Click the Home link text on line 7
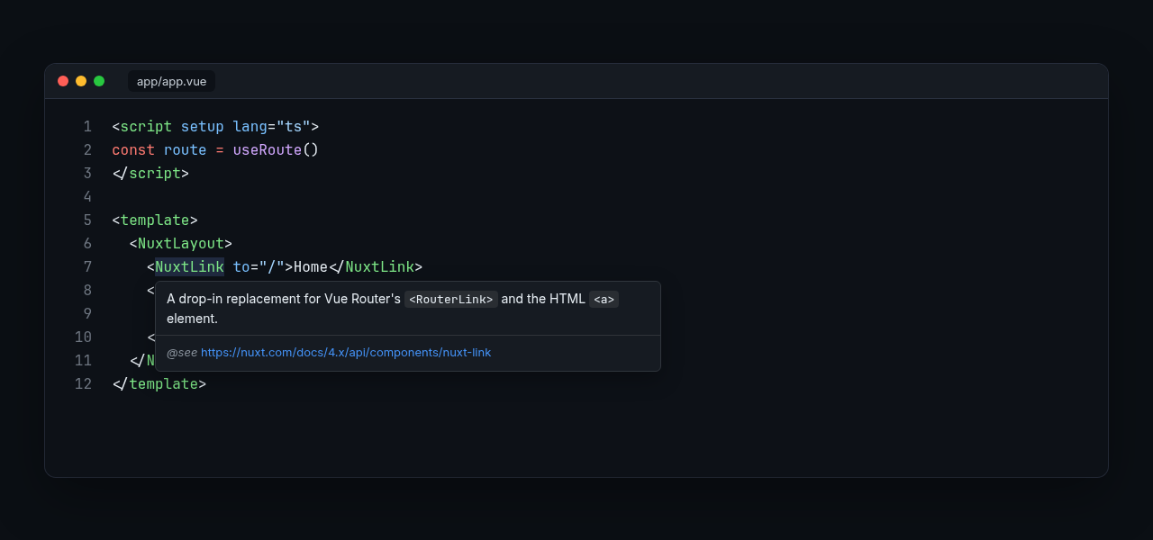 point(311,266)
